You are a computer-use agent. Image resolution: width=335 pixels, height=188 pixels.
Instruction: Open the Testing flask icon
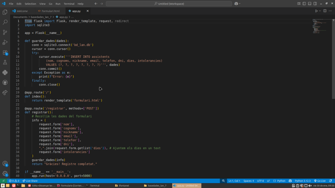[x=5, y=62]
